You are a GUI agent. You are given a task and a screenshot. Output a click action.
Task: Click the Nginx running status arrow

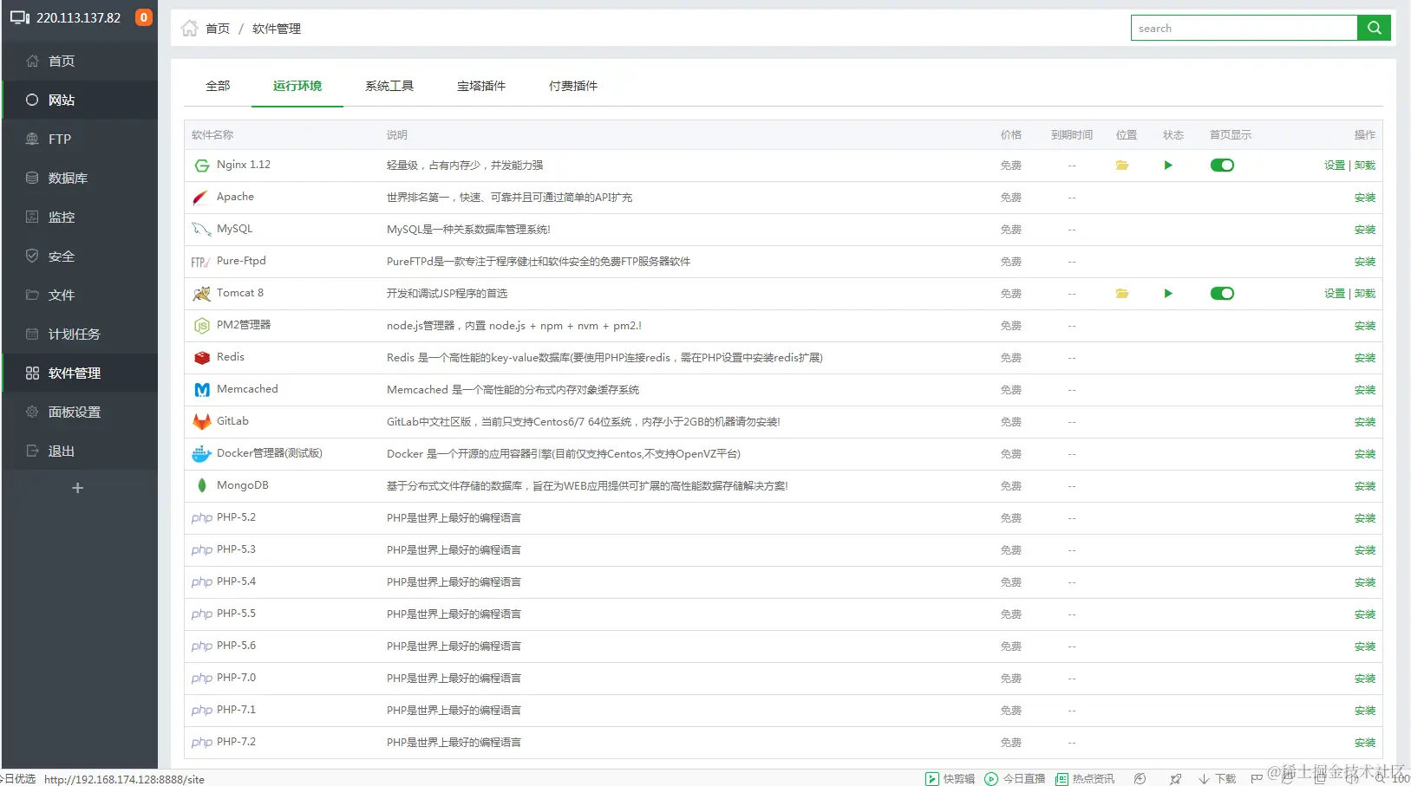[1168, 166]
